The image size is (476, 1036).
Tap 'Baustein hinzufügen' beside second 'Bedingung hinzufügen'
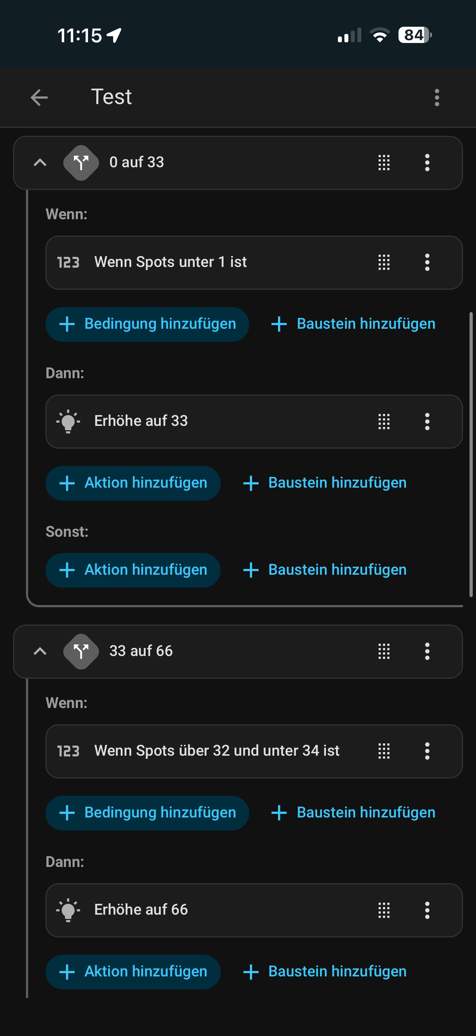pos(354,813)
